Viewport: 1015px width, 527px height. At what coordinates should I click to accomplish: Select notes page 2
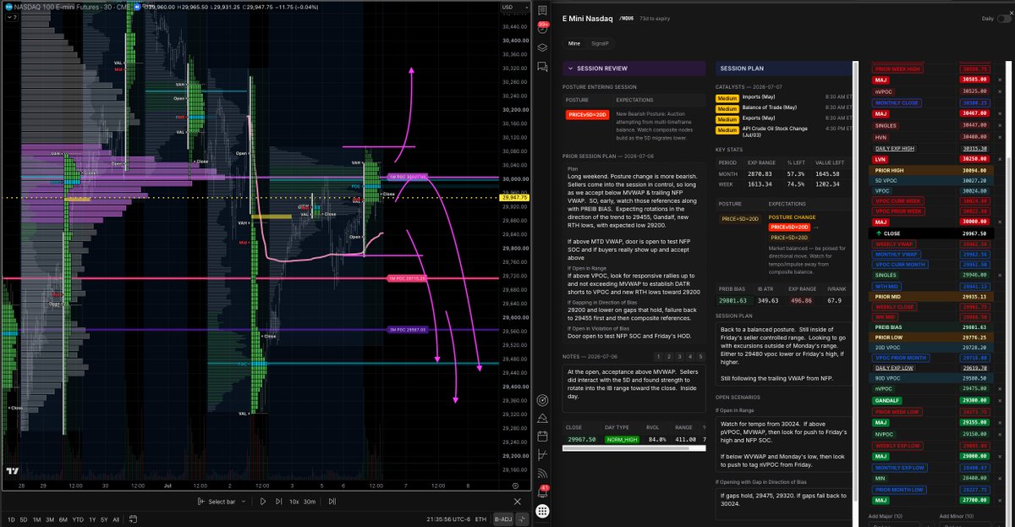(x=668, y=357)
